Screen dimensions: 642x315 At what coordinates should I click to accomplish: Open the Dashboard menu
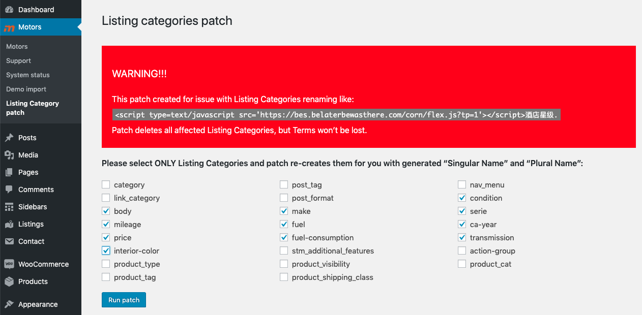(x=41, y=10)
